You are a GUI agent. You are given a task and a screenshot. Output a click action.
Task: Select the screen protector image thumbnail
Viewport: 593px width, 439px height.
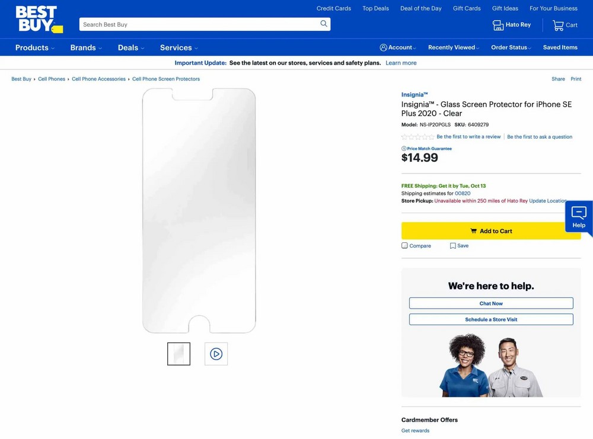pyautogui.click(x=178, y=354)
